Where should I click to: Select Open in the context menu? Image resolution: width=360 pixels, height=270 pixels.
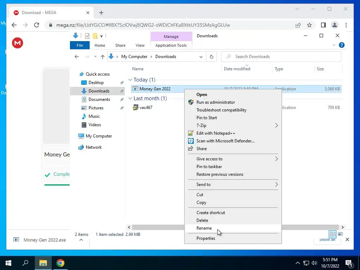click(x=233, y=94)
